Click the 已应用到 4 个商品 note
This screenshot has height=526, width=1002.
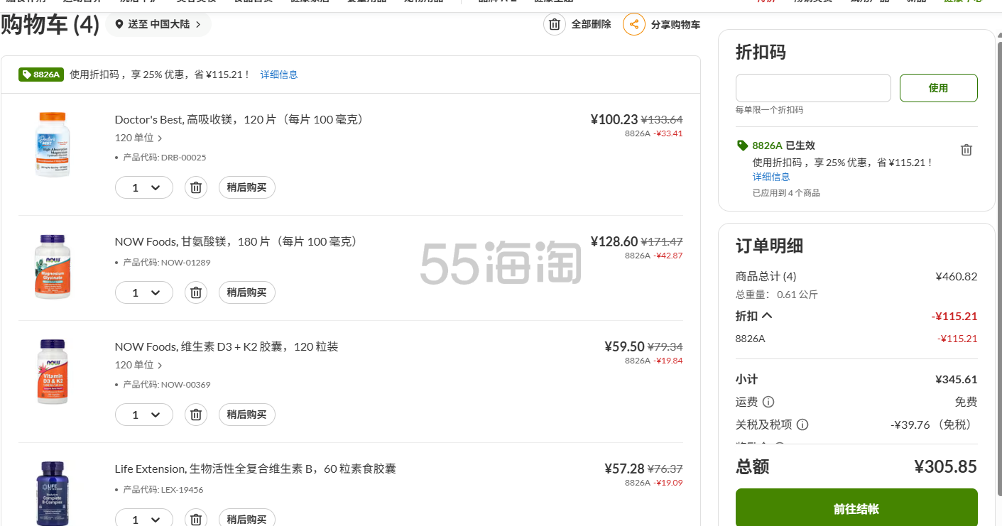click(x=786, y=192)
